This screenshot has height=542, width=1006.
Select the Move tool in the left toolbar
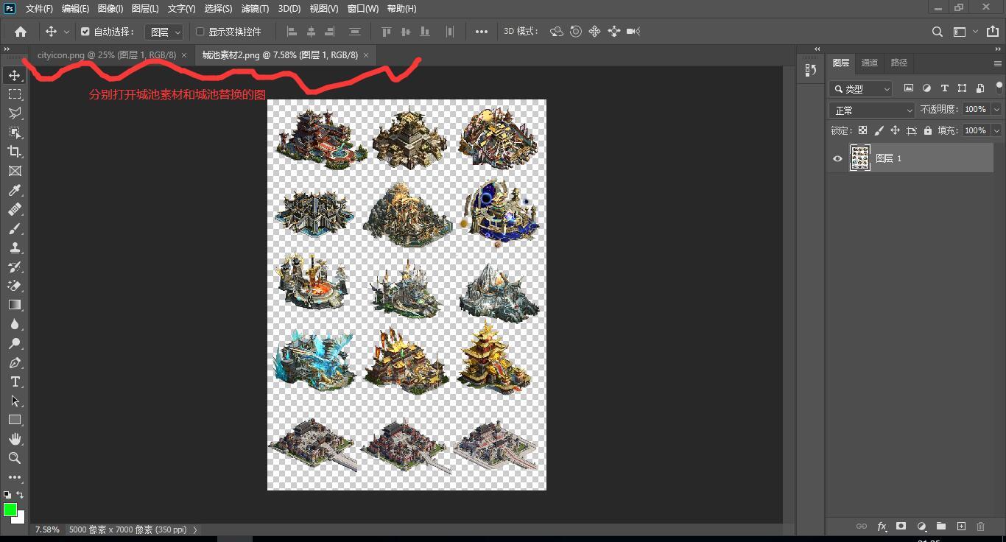tap(15, 75)
